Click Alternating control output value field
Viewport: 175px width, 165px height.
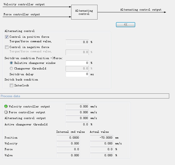77,118
